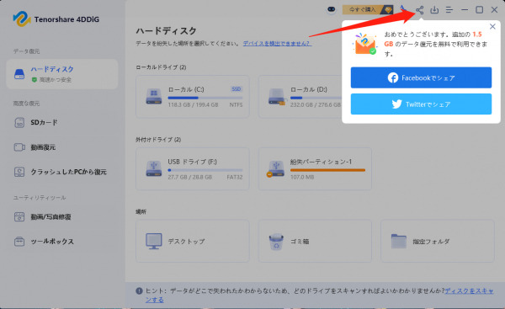Click the ローカル (C:) drive icon
The image size is (505, 309).
tap(154, 97)
